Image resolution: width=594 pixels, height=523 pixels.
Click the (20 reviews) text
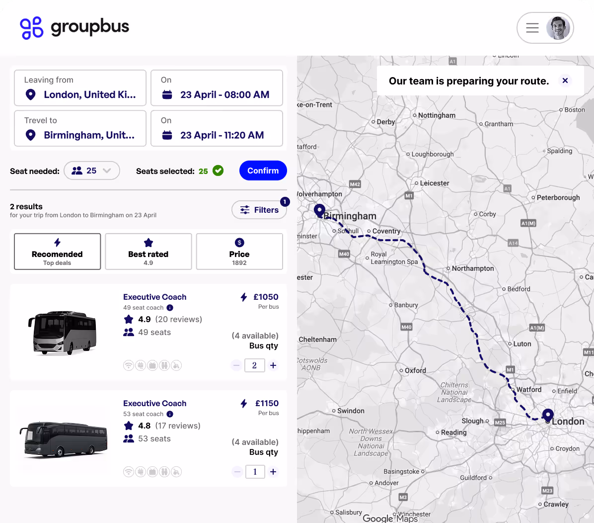[178, 319]
